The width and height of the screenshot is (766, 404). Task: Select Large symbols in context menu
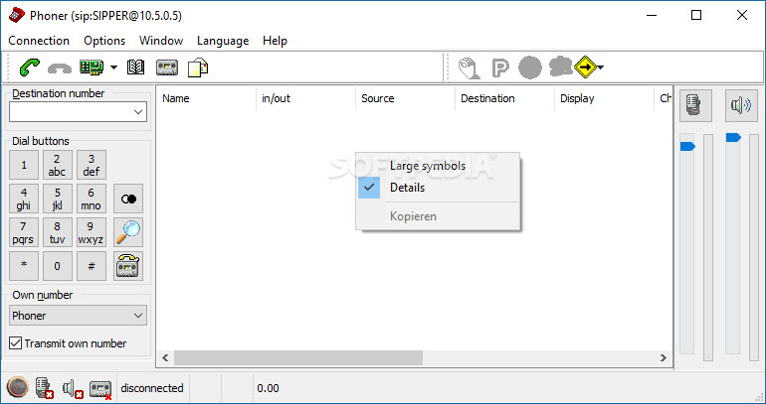tap(438, 166)
